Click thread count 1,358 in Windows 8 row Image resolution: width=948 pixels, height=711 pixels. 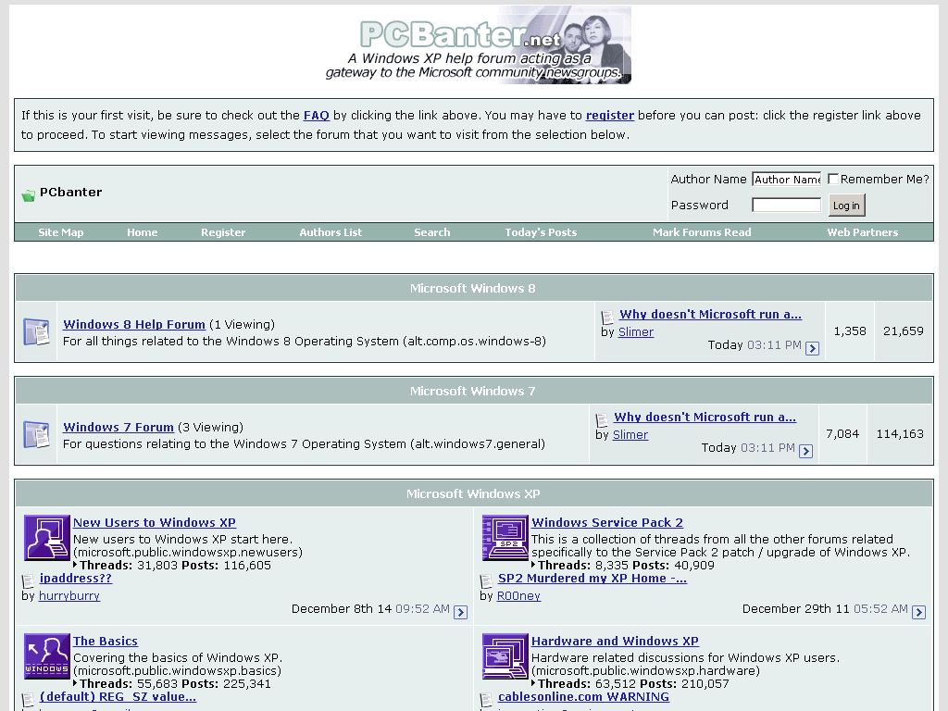[850, 331]
